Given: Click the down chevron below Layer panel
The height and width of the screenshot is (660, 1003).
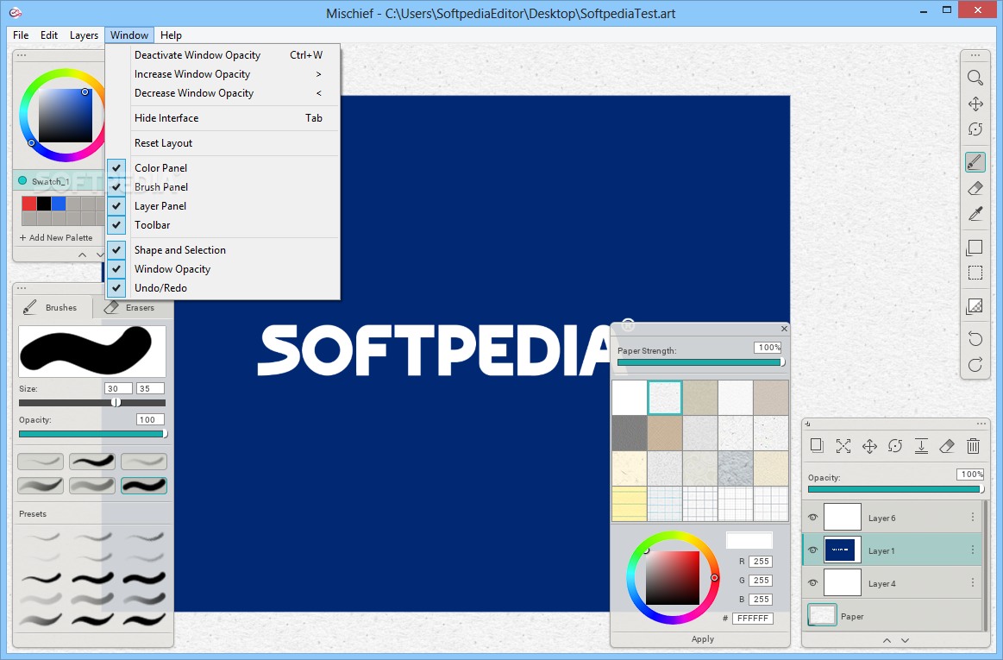Looking at the screenshot, I should coord(906,640).
